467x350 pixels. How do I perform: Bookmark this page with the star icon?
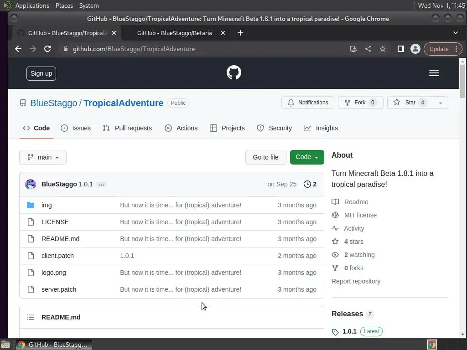[383, 49]
